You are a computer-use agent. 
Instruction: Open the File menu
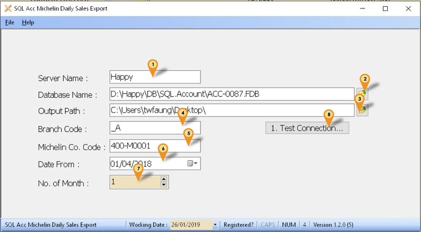(9, 23)
